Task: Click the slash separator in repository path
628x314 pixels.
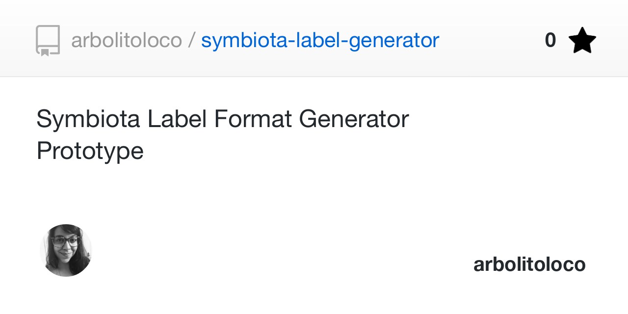Action: click(x=191, y=40)
